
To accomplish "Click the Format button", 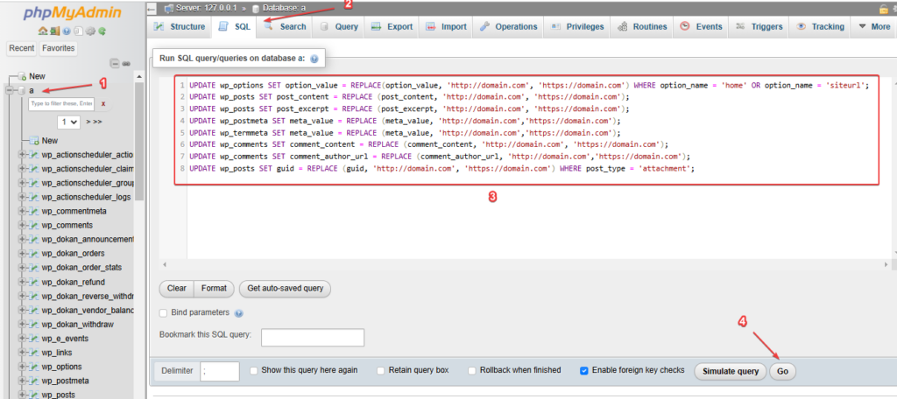I will pos(214,289).
